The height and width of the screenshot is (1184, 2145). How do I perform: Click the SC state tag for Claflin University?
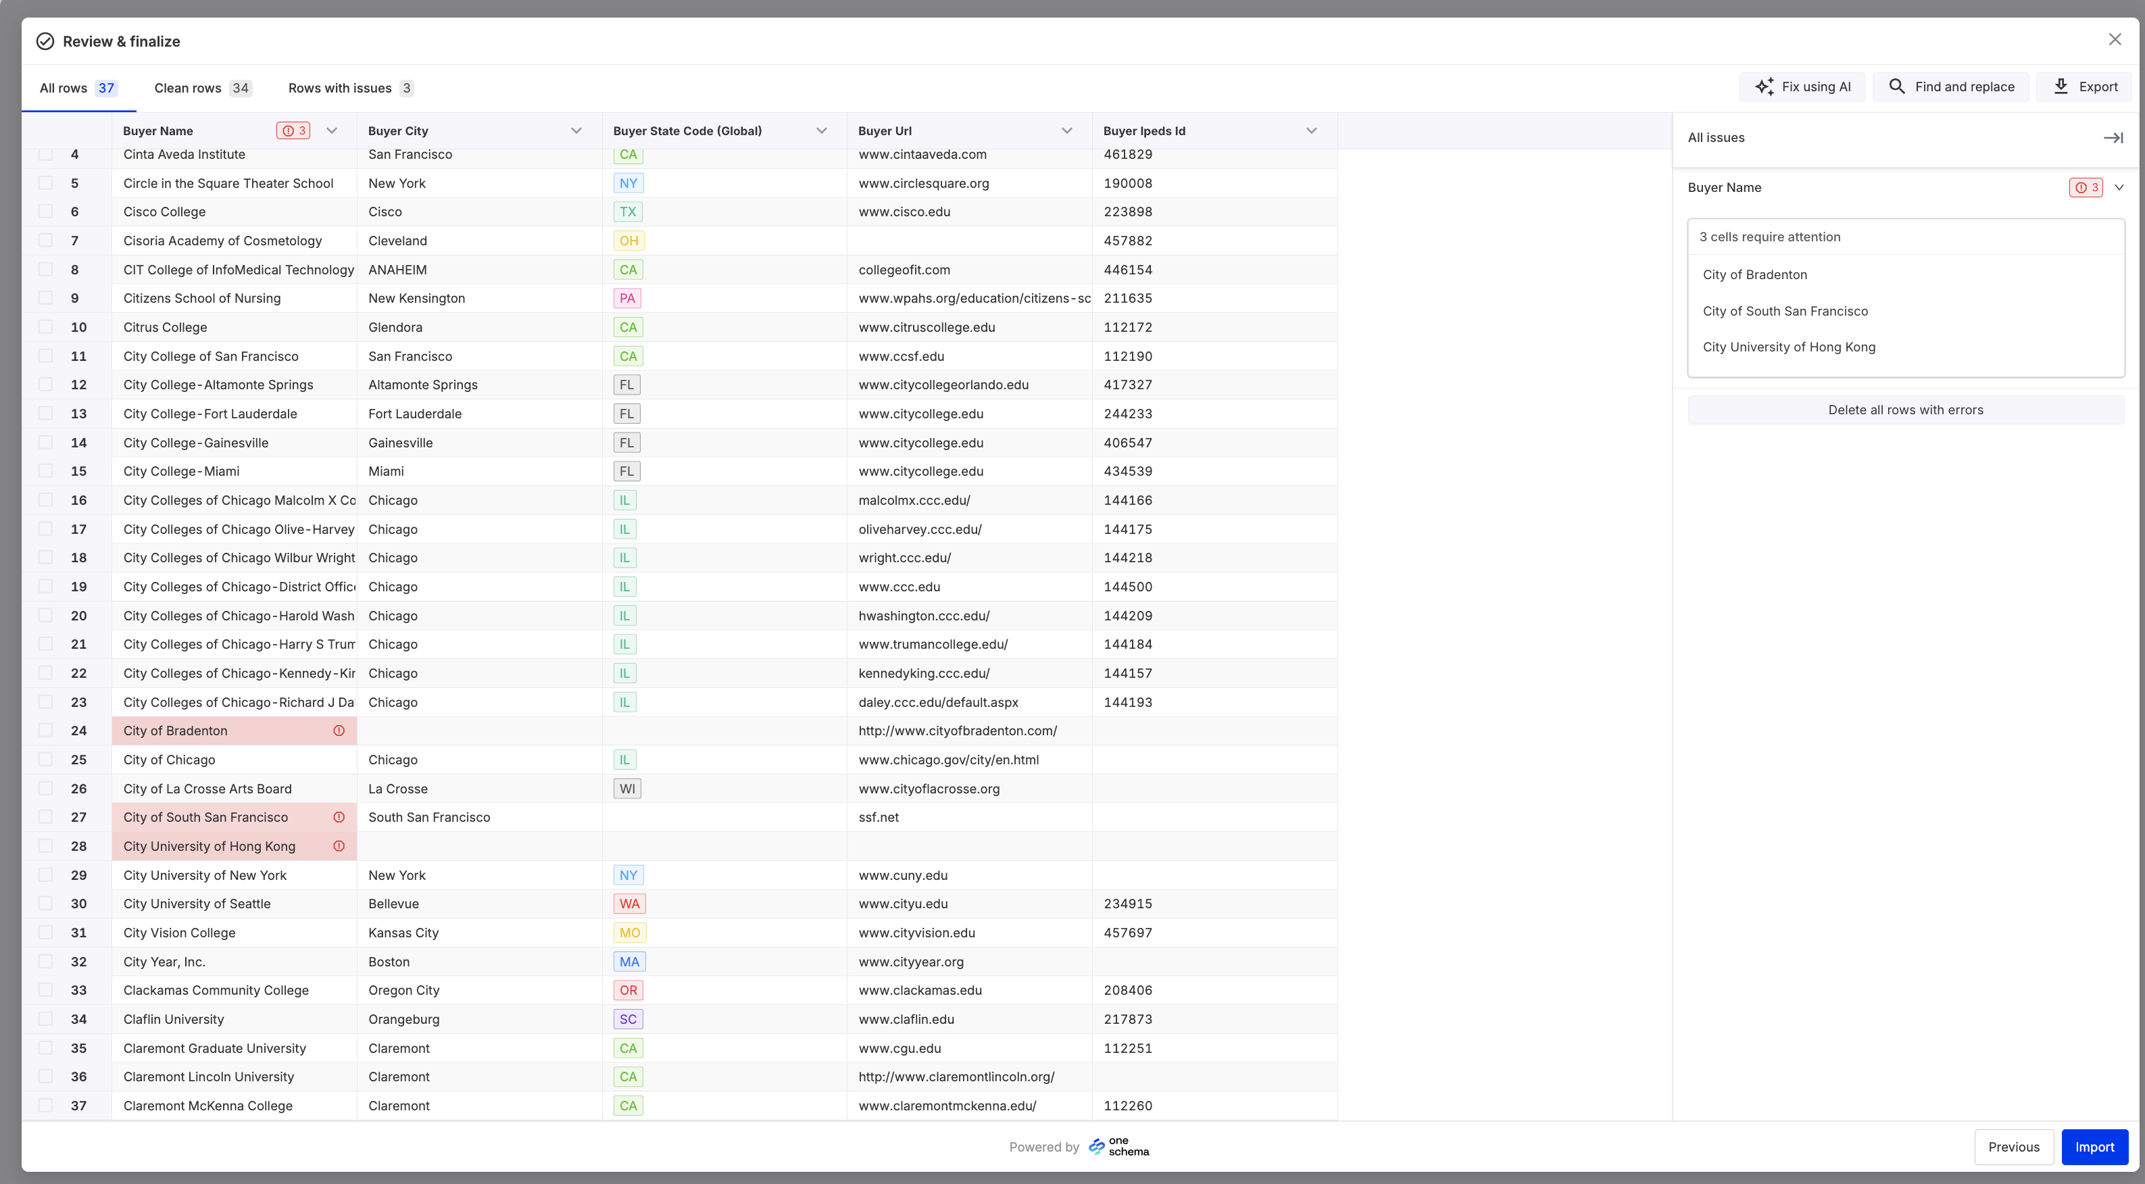tap(628, 1019)
